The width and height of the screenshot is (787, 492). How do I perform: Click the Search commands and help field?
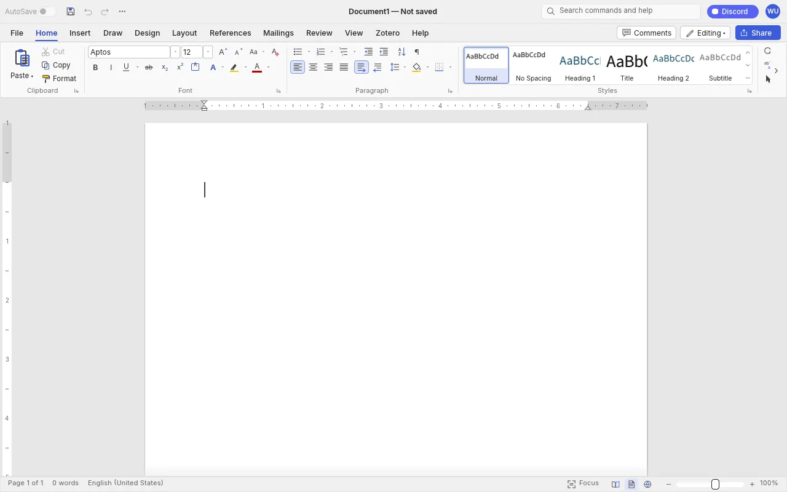[x=621, y=11]
